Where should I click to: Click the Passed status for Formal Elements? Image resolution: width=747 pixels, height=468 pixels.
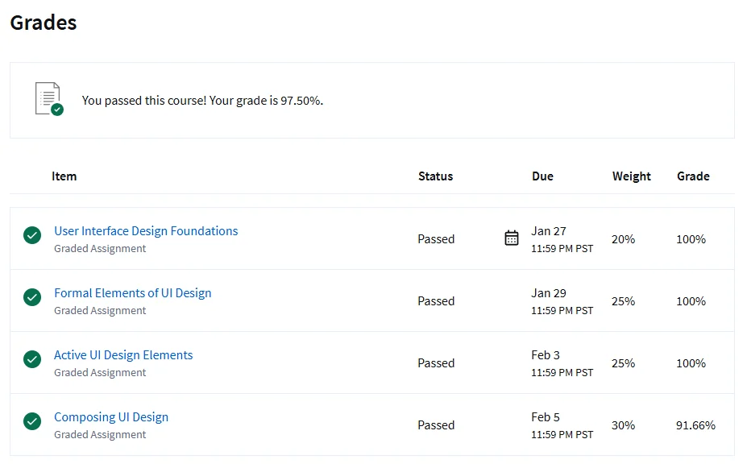[x=436, y=301]
